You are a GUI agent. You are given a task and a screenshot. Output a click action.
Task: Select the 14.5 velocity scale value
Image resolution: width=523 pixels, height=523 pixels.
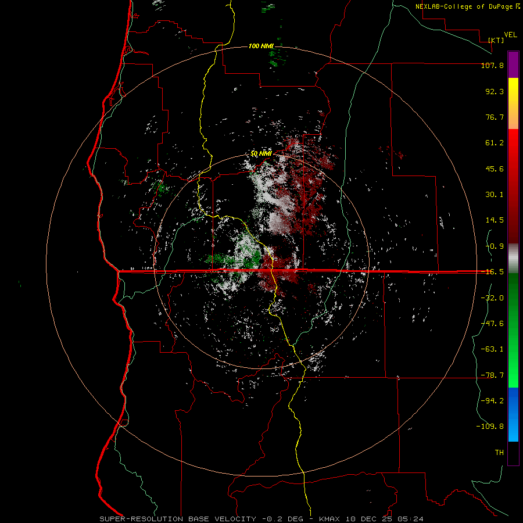pyautogui.click(x=495, y=220)
